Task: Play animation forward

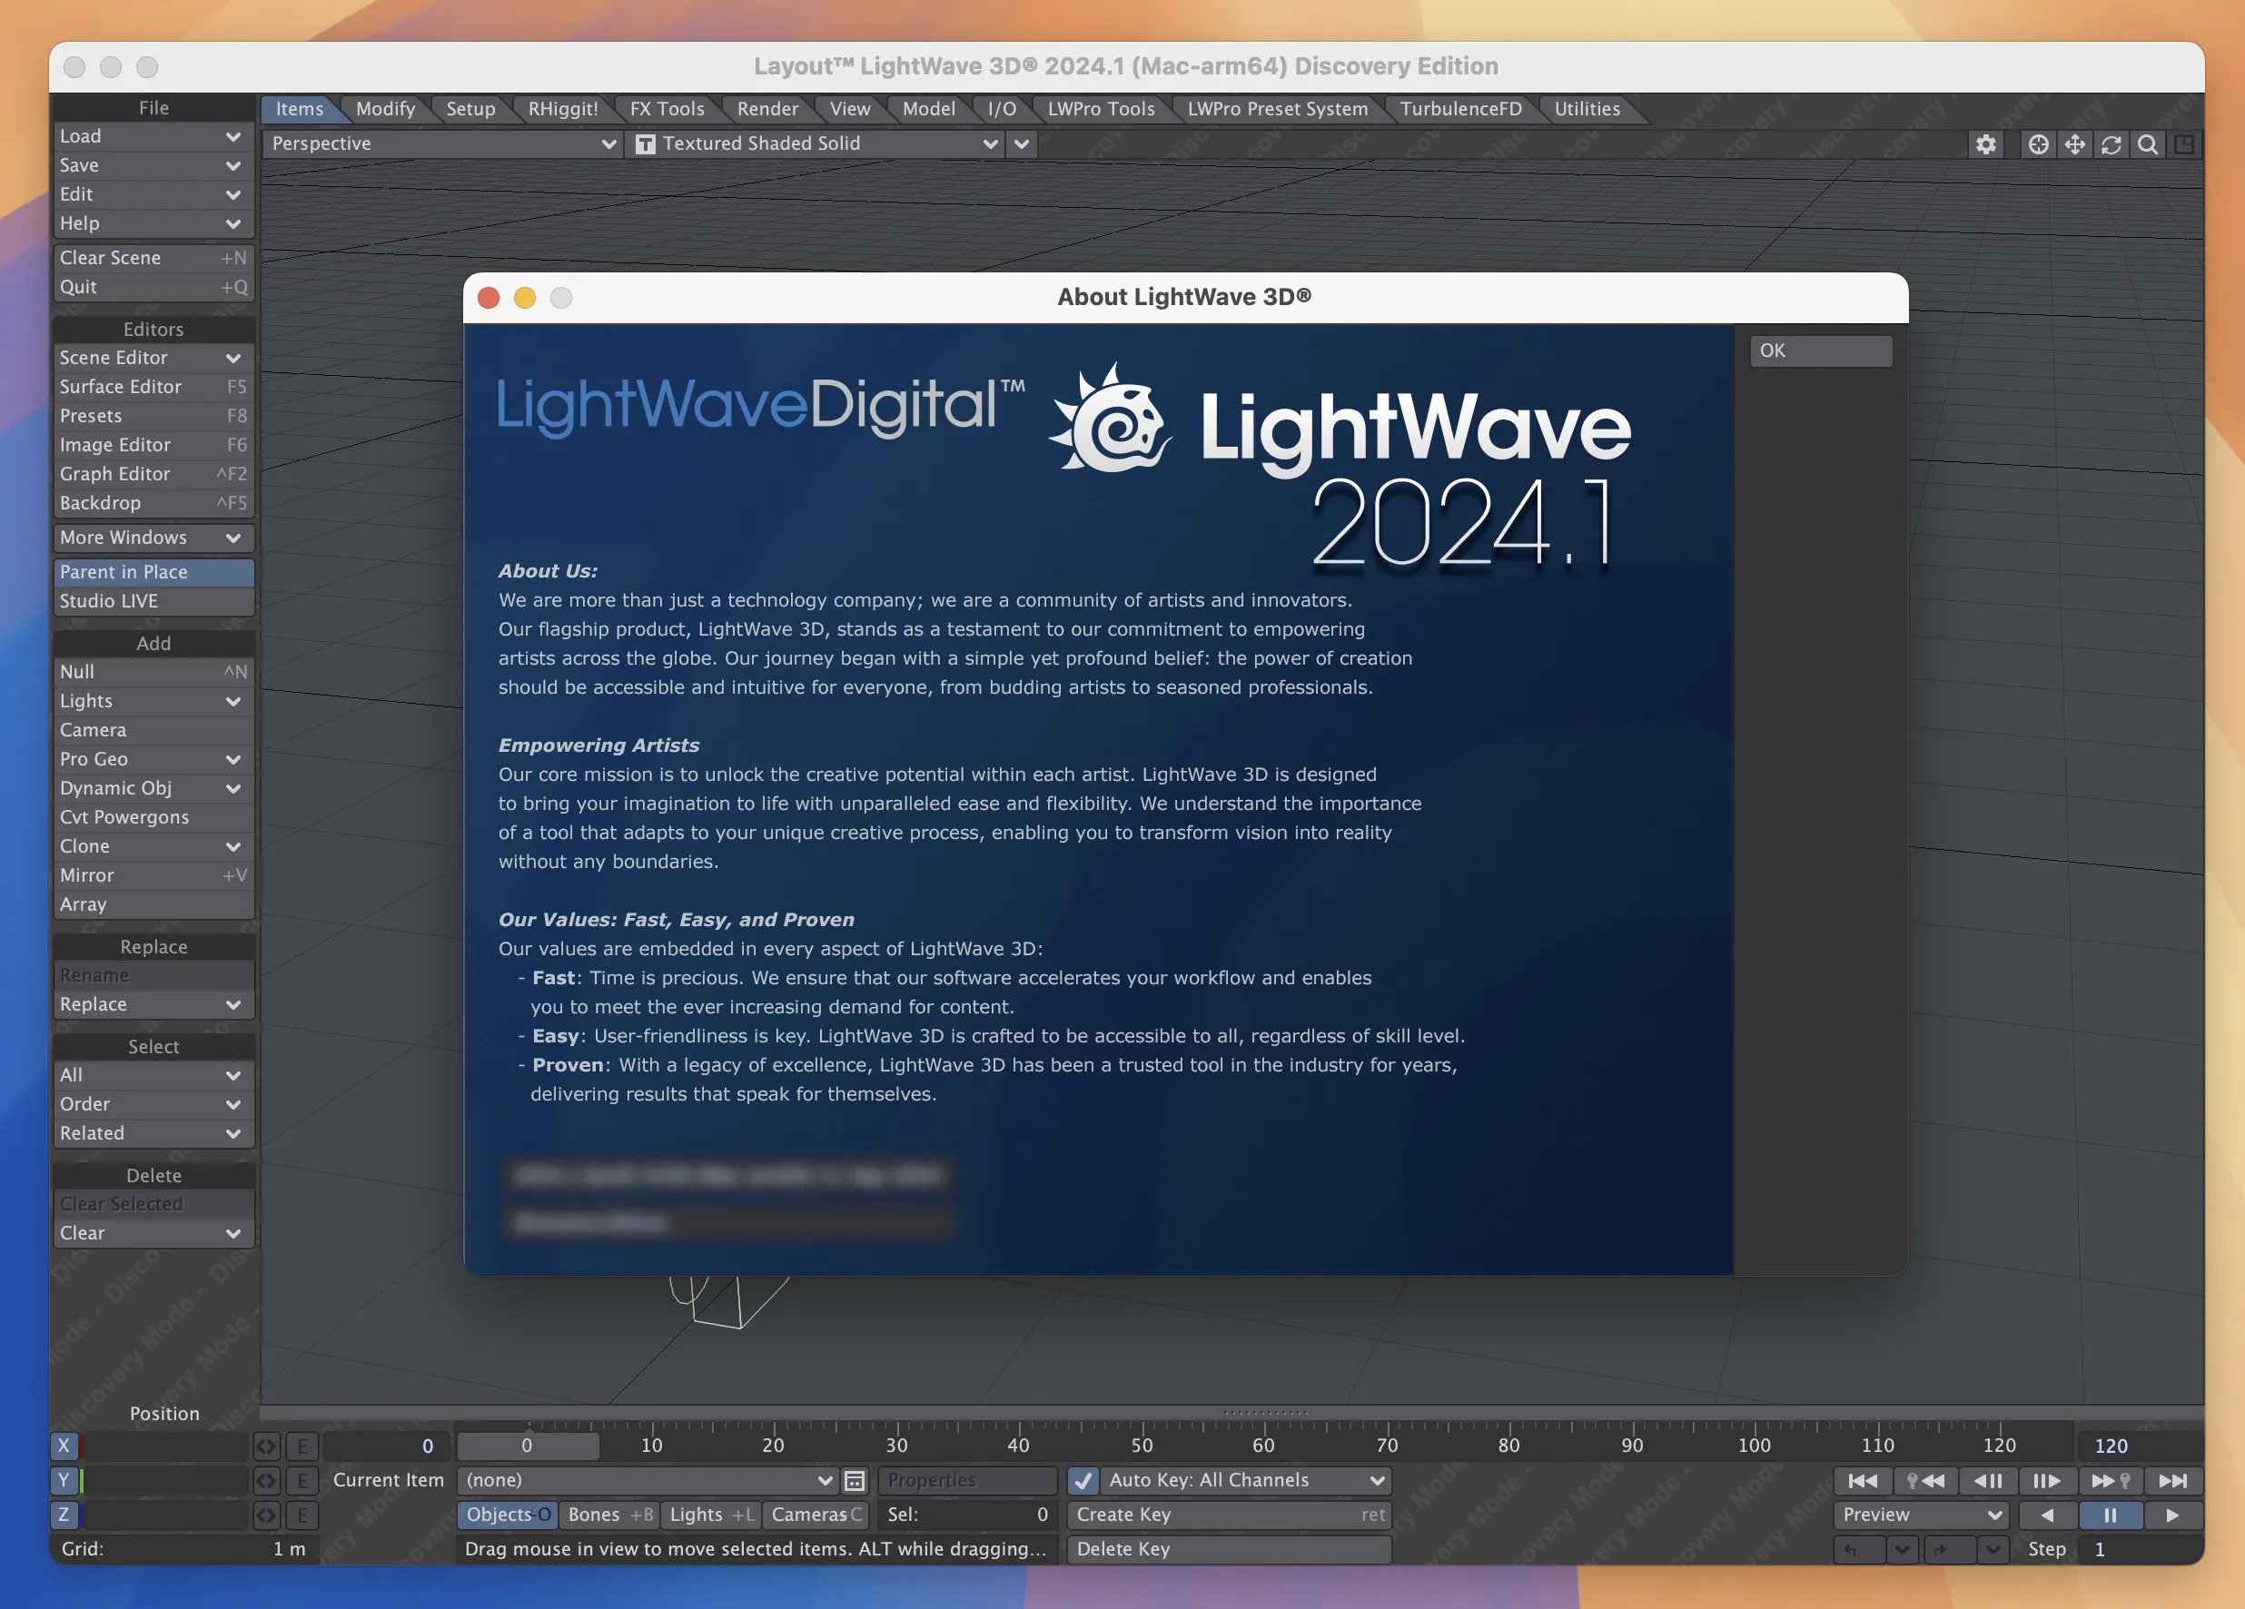Action: tap(2172, 1515)
